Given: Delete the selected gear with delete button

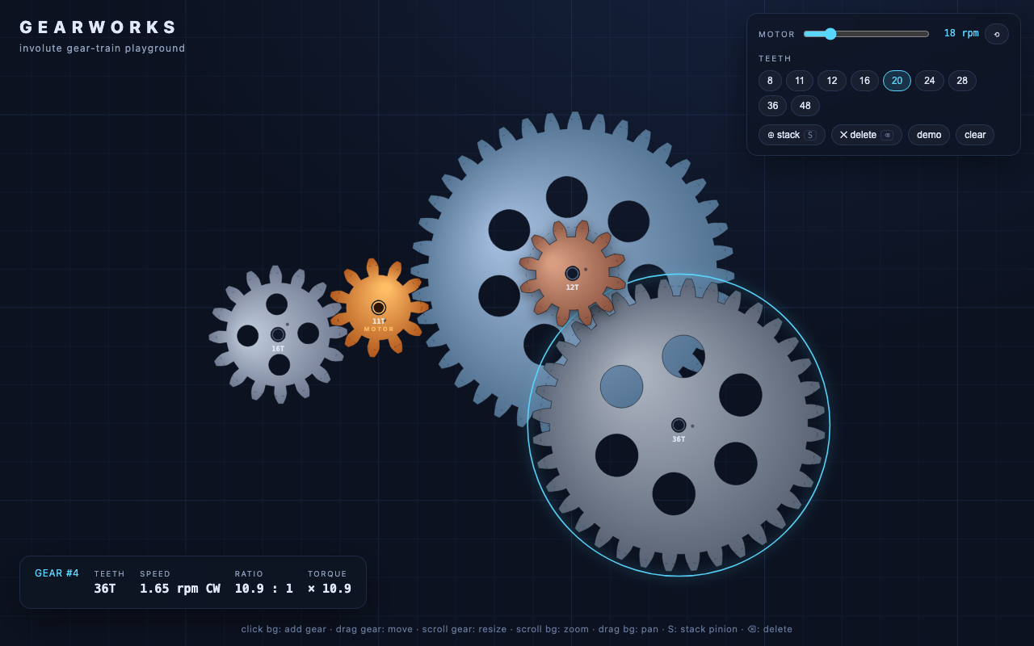Looking at the screenshot, I should point(866,135).
